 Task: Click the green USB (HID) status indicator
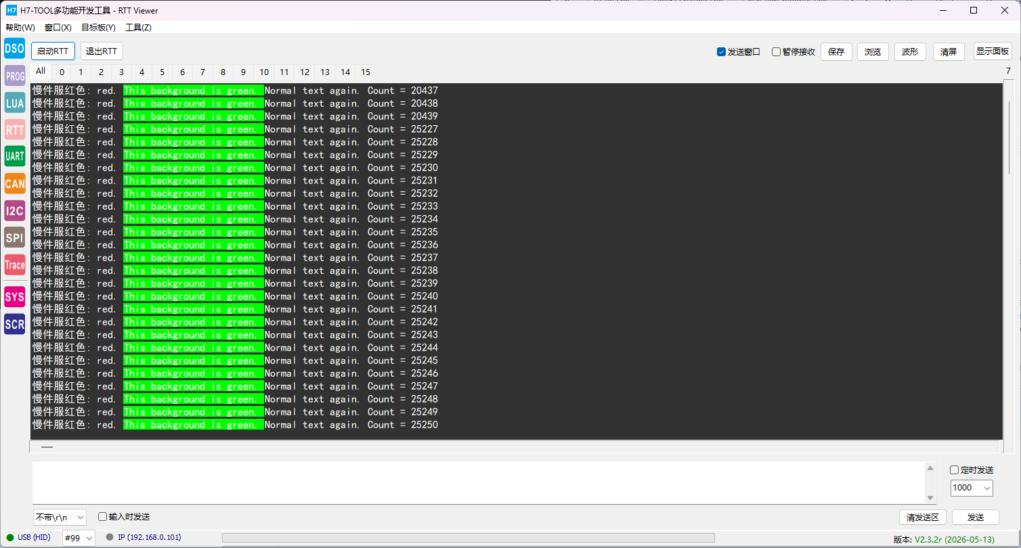[10, 538]
